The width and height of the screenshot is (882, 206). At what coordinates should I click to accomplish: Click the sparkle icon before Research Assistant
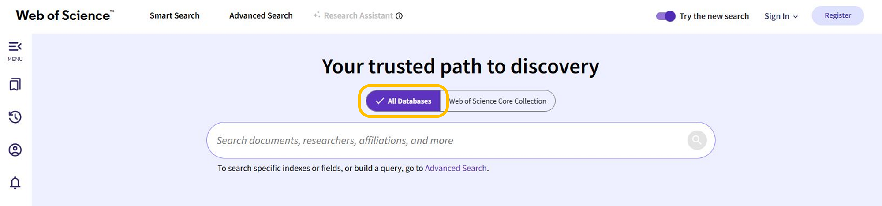[317, 15]
